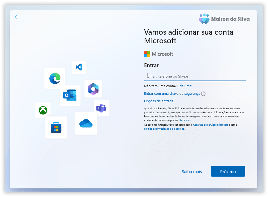Image resolution: width=268 pixels, height=197 pixels.
Task: Click the Crie uma! link
Action: (x=185, y=86)
